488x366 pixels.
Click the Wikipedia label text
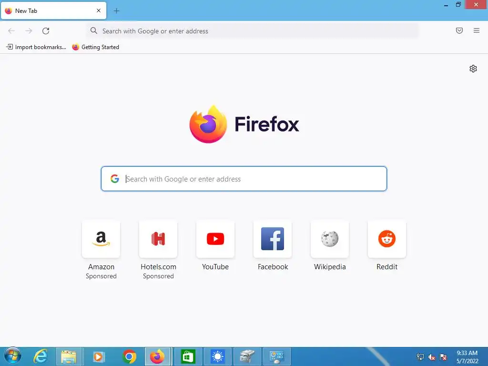pyautogui.click(x=330, y=267)
